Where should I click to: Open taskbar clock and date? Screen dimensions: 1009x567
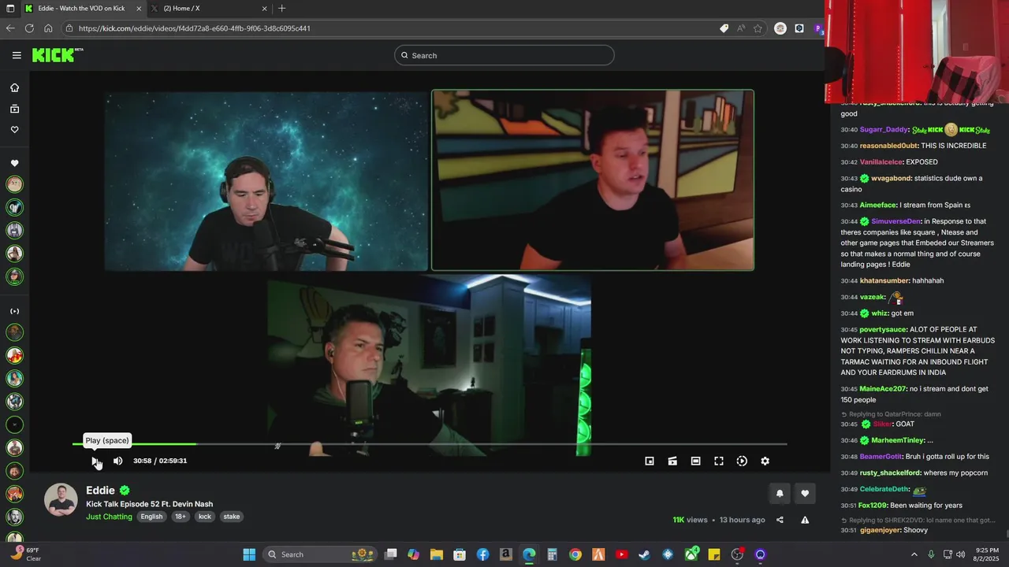tap(987, 554)
